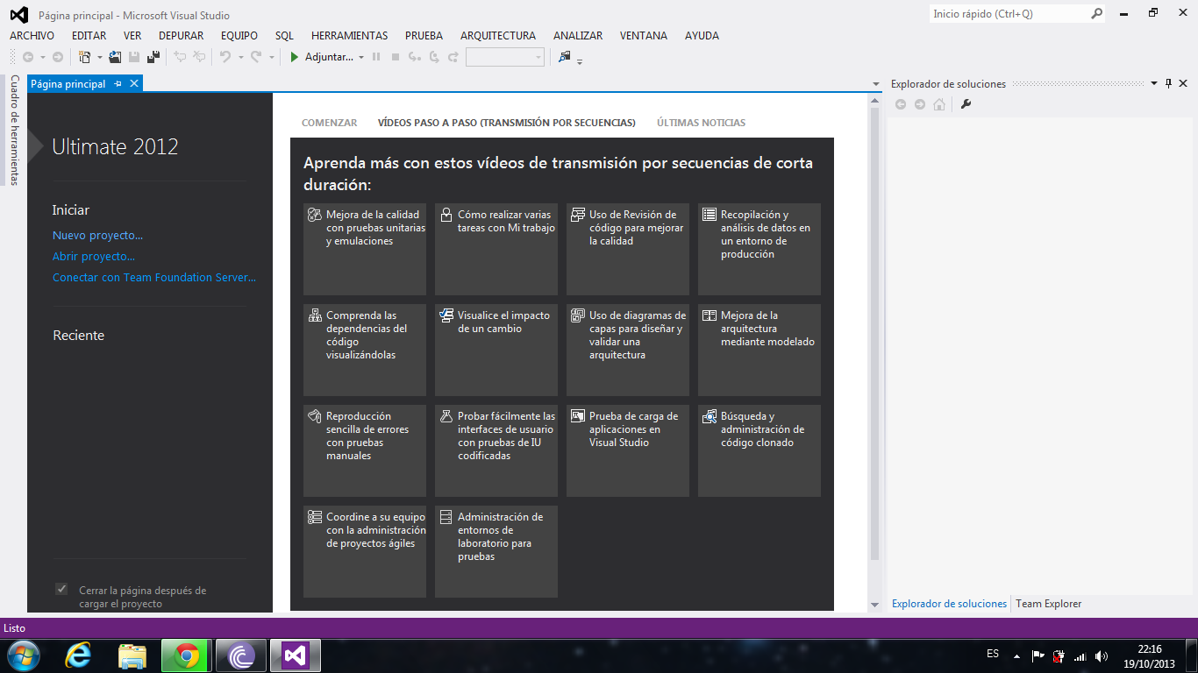The width and height of the screenshot is (1198, 673).
Task: Open the document tab list dropdown arrow
Action: click(876, 84)
